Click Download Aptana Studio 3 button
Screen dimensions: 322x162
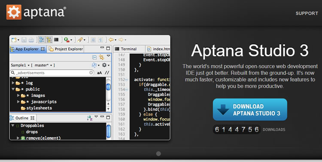coord(250,110)
